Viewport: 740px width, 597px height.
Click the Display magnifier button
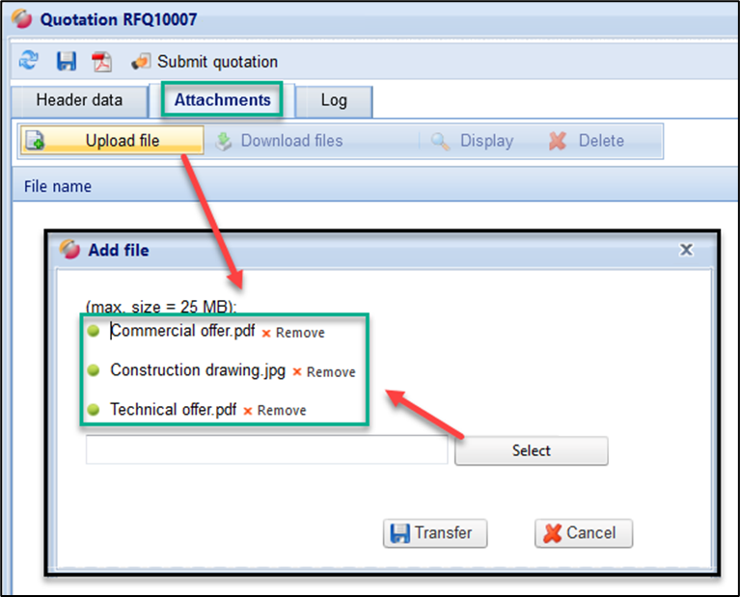point(473,141)
